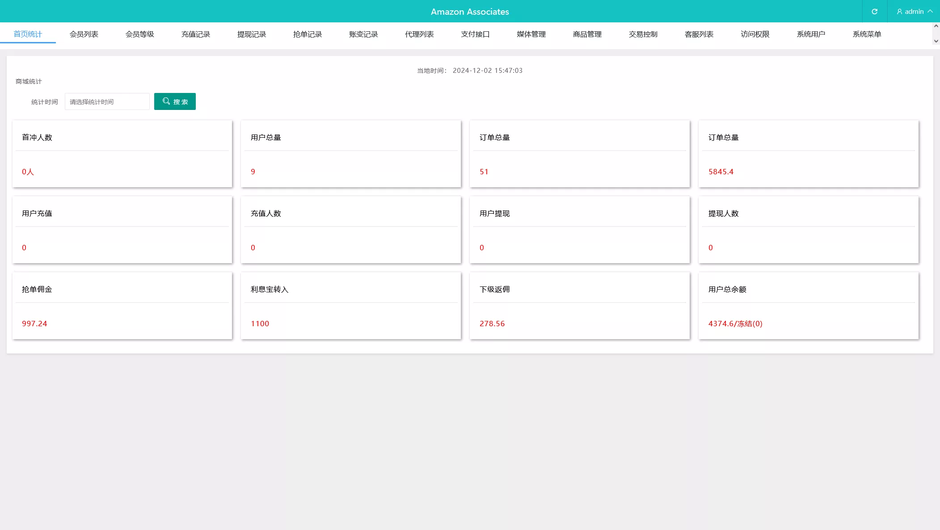Switch to 账变记录 tab

[x=363, y=34]
